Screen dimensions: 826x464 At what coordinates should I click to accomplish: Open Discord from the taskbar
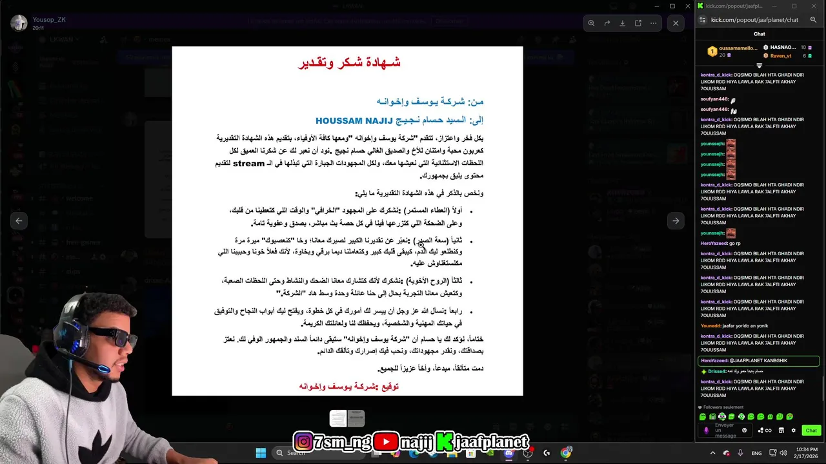(509, 453)
